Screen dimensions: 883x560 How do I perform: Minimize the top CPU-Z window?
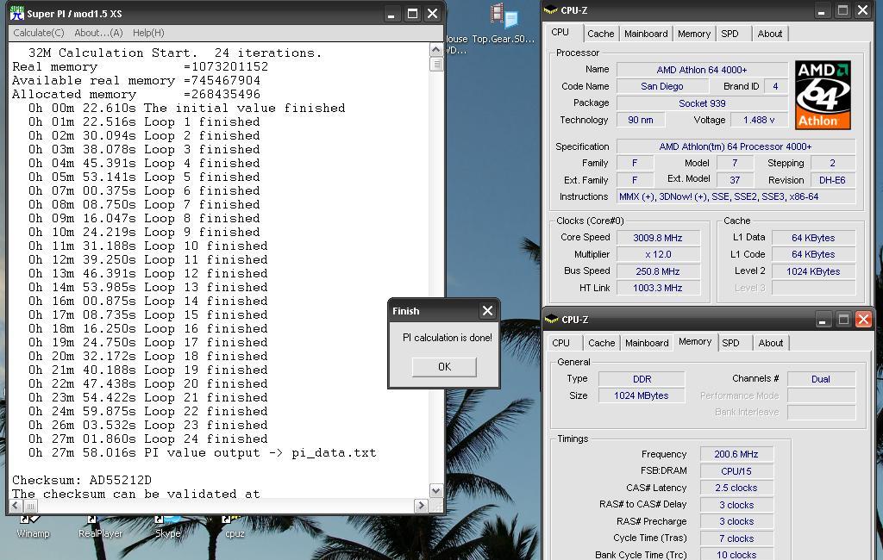pyautogui.click(x=821, y=10)
